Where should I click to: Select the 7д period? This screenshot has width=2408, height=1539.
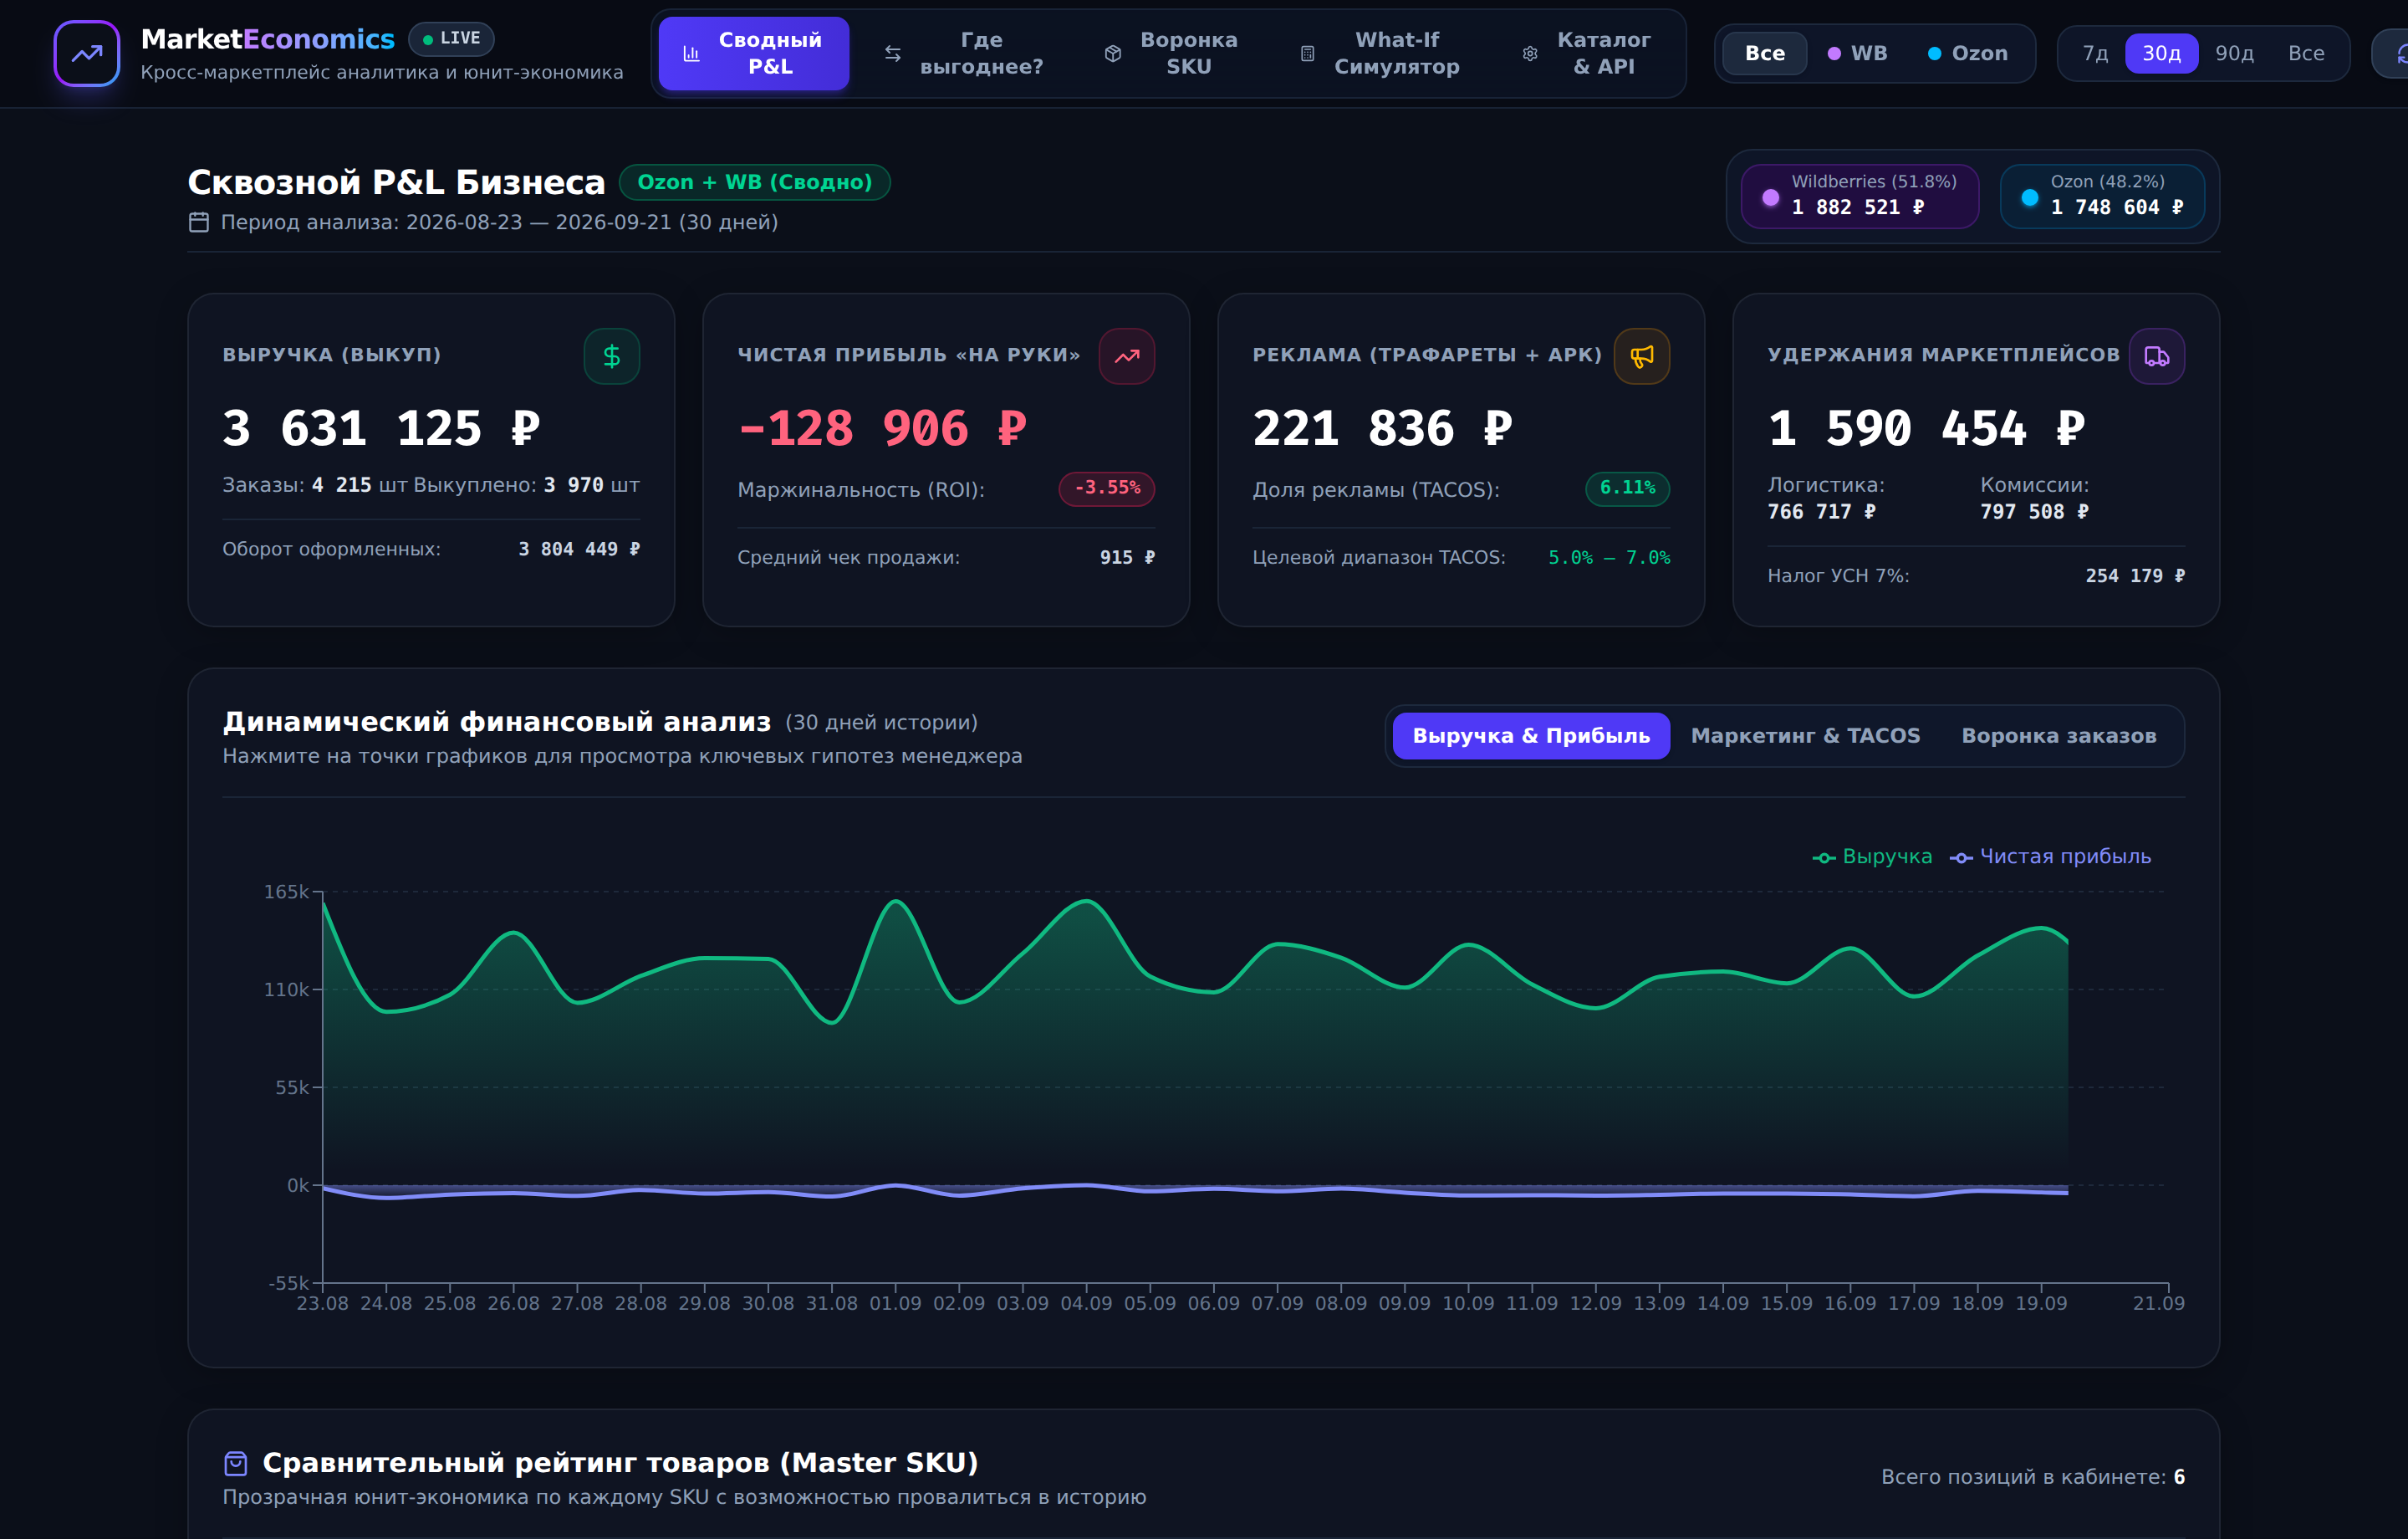[2094, 53]
